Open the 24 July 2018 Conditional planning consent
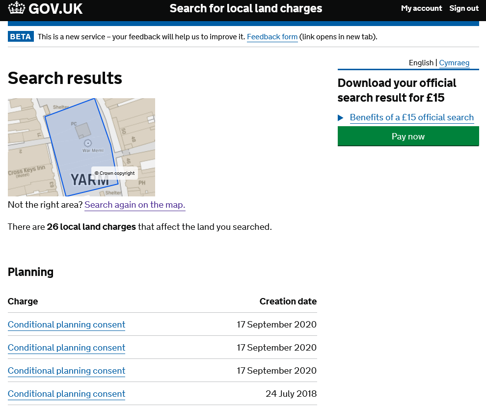486x410 pixels. 66,394
